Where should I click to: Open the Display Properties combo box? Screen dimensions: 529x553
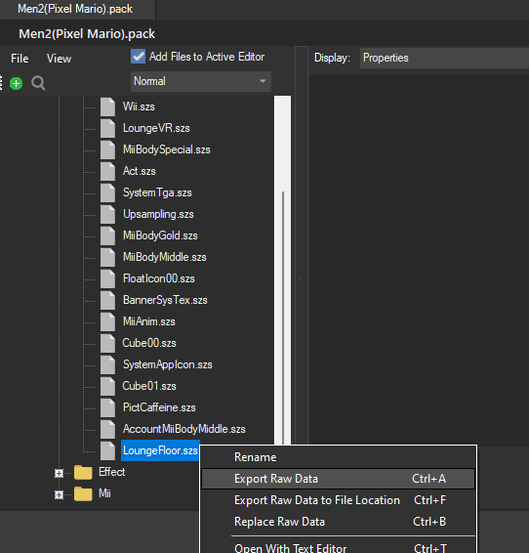pyautogui.click(x=444, y=58)
